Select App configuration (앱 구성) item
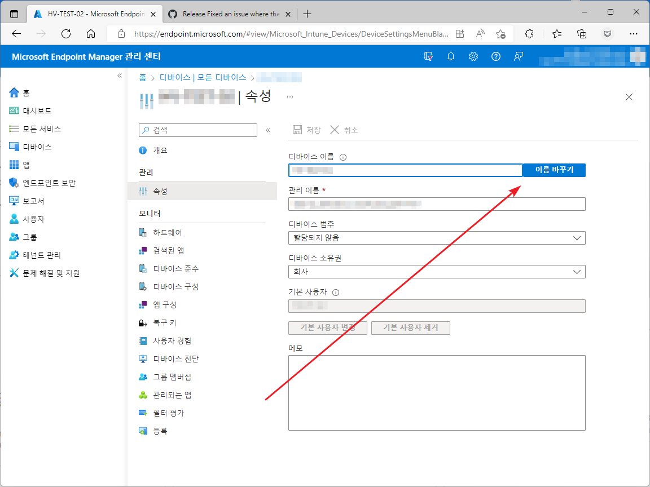 157,305
